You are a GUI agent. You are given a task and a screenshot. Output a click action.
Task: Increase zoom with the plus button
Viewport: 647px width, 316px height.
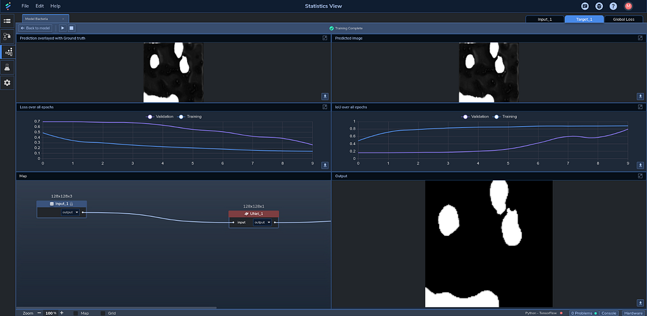pos(62,313)
